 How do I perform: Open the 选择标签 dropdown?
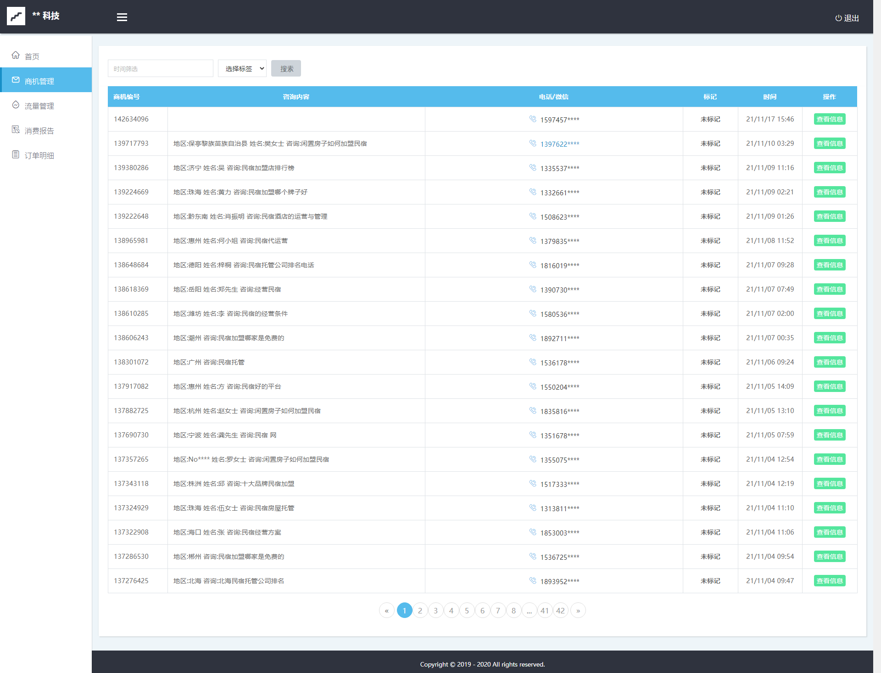[x=242, y=68]
